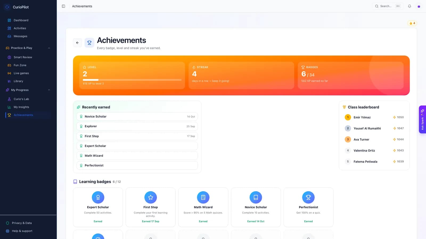Click the First Step star badge icon
Viewport: 426px width, 239px height.
coord(151,197)
